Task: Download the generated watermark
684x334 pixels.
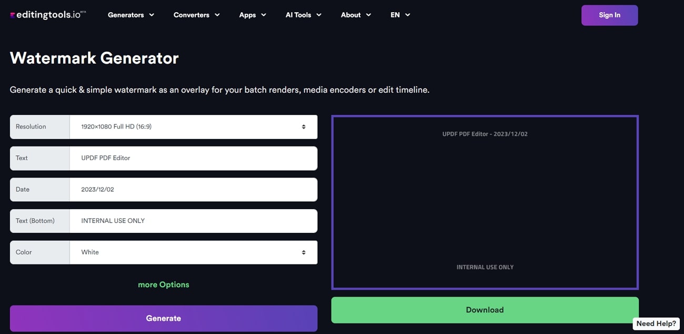Action: (485, 310)
